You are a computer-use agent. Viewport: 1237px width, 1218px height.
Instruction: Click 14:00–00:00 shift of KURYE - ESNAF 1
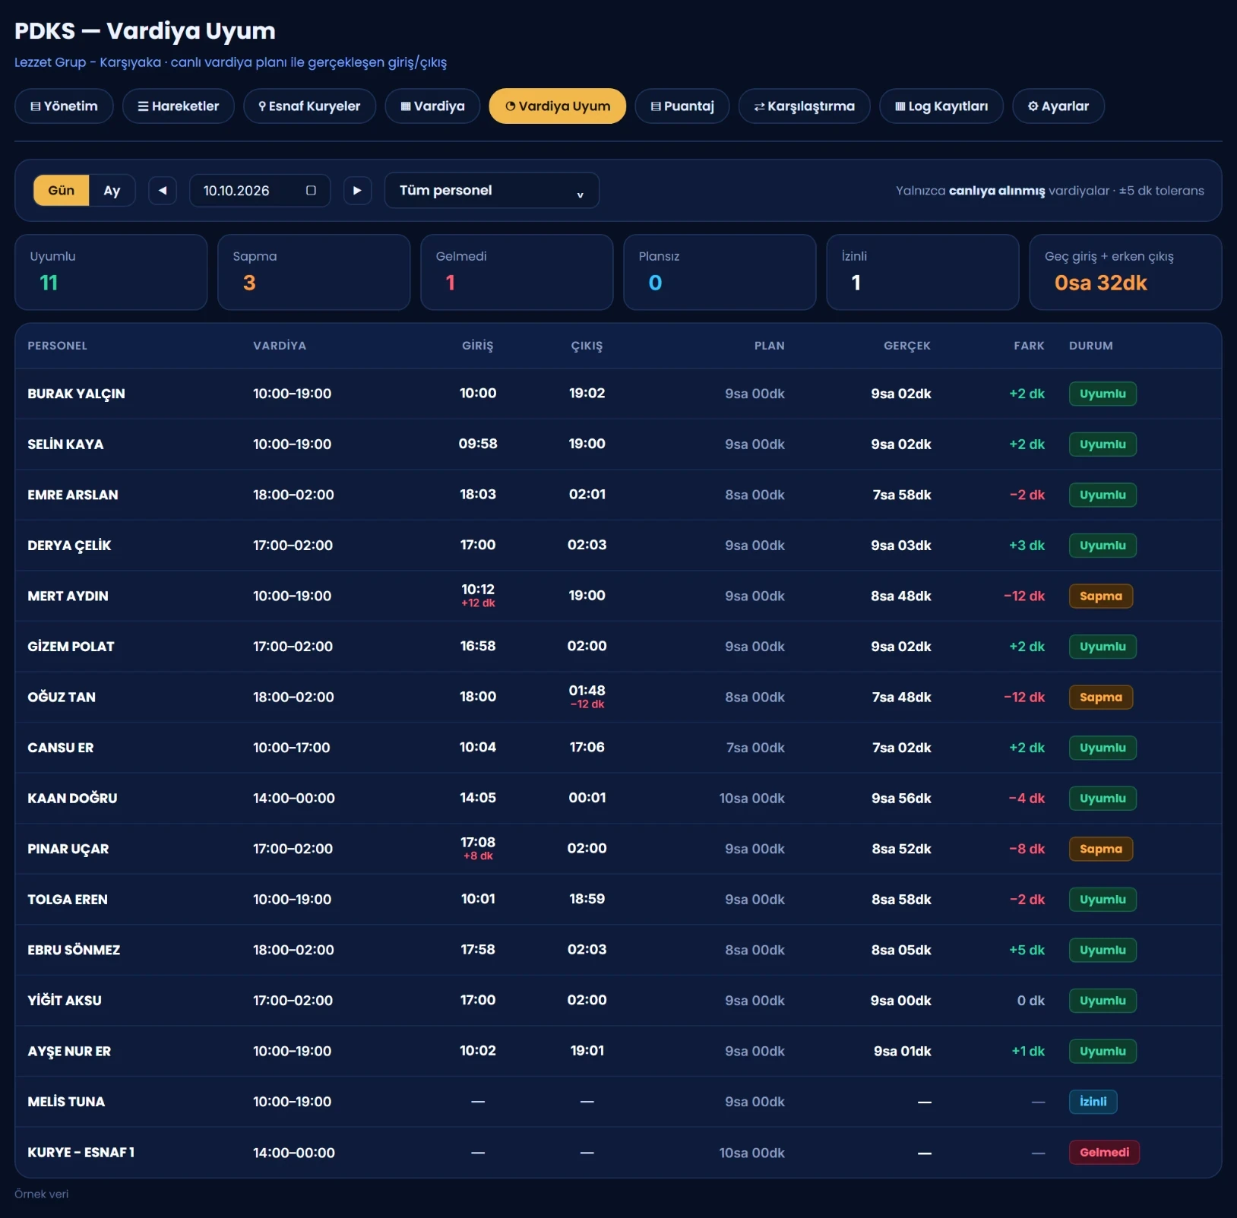point(294,1153)
